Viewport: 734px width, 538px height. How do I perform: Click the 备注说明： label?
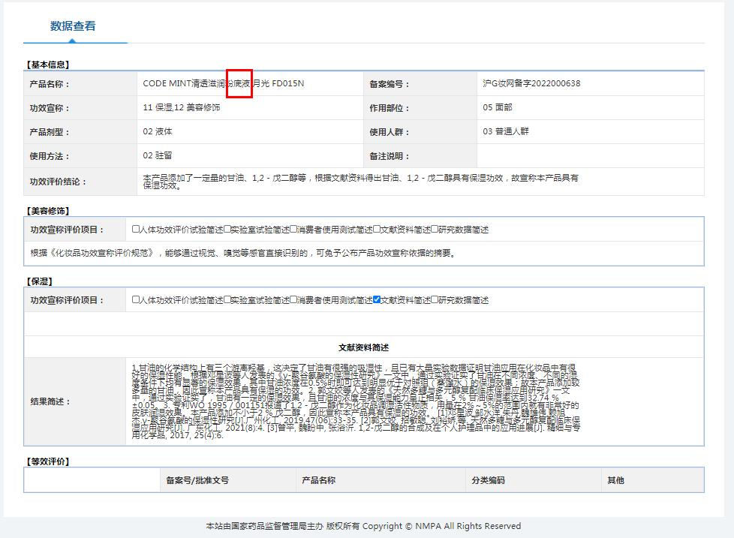coord(390,156)
